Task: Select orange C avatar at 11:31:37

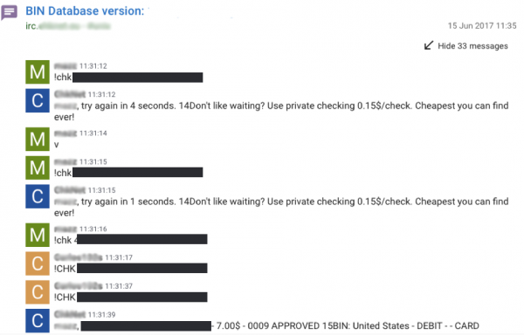Action: [x=38, y=292]
